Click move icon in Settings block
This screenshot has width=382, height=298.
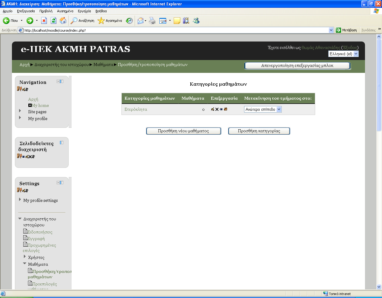pyautogui.click(x=27, y=191)
